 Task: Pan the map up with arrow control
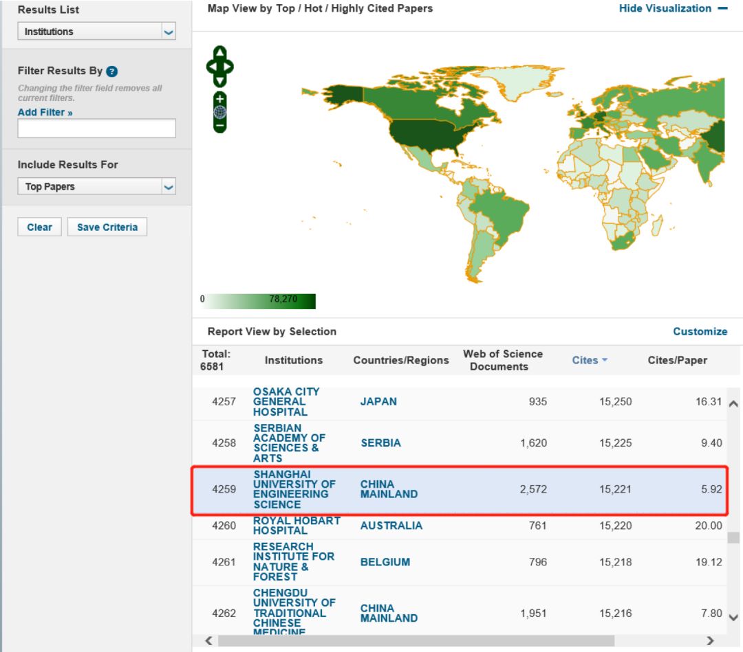pyautogui.click(x=219, y=53)
